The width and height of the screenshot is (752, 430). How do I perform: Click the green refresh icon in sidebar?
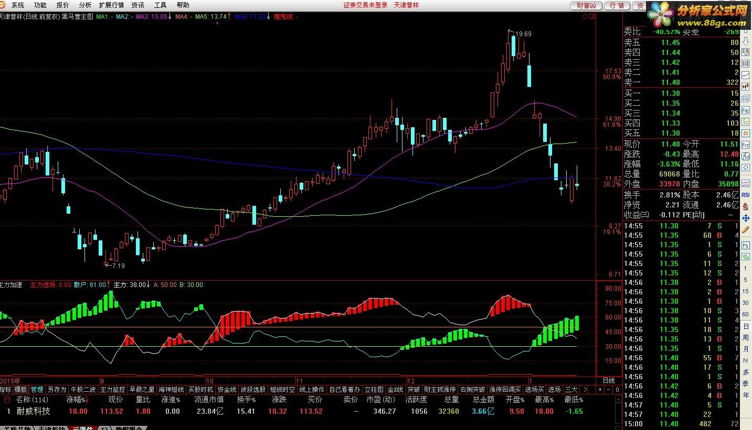point(746,257)
